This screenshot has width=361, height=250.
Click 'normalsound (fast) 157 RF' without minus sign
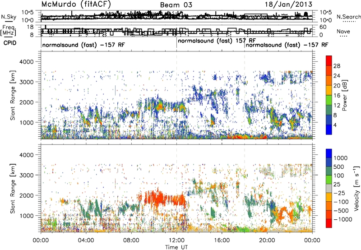coord(217,41)
